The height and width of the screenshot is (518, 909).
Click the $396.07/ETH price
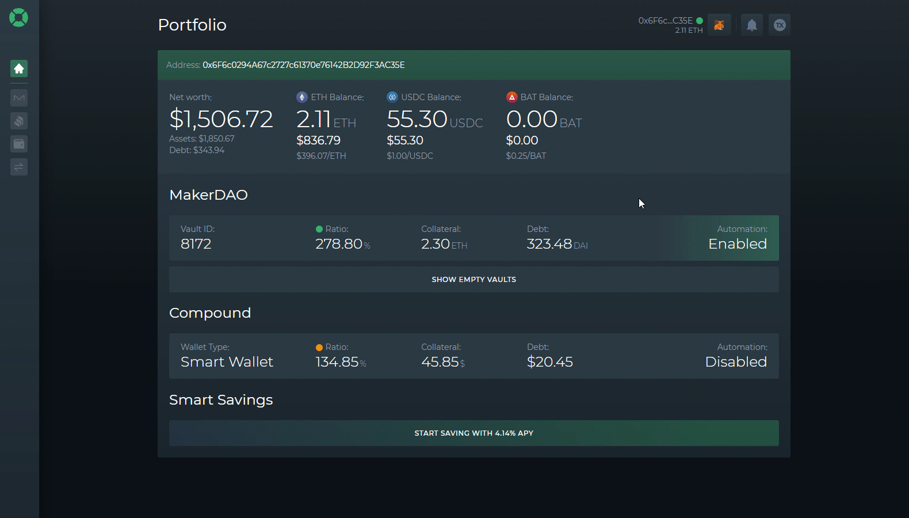(321, 156)
